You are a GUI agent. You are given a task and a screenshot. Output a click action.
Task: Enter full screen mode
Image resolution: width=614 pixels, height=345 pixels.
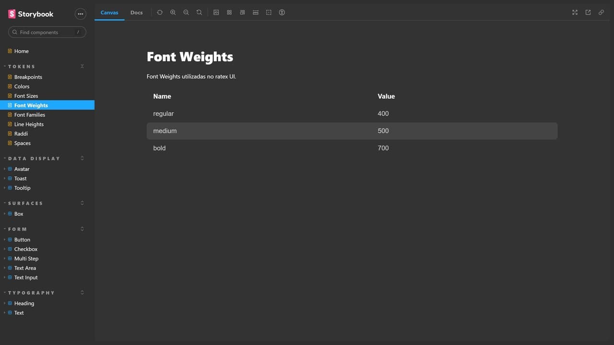tap(575, 12)
